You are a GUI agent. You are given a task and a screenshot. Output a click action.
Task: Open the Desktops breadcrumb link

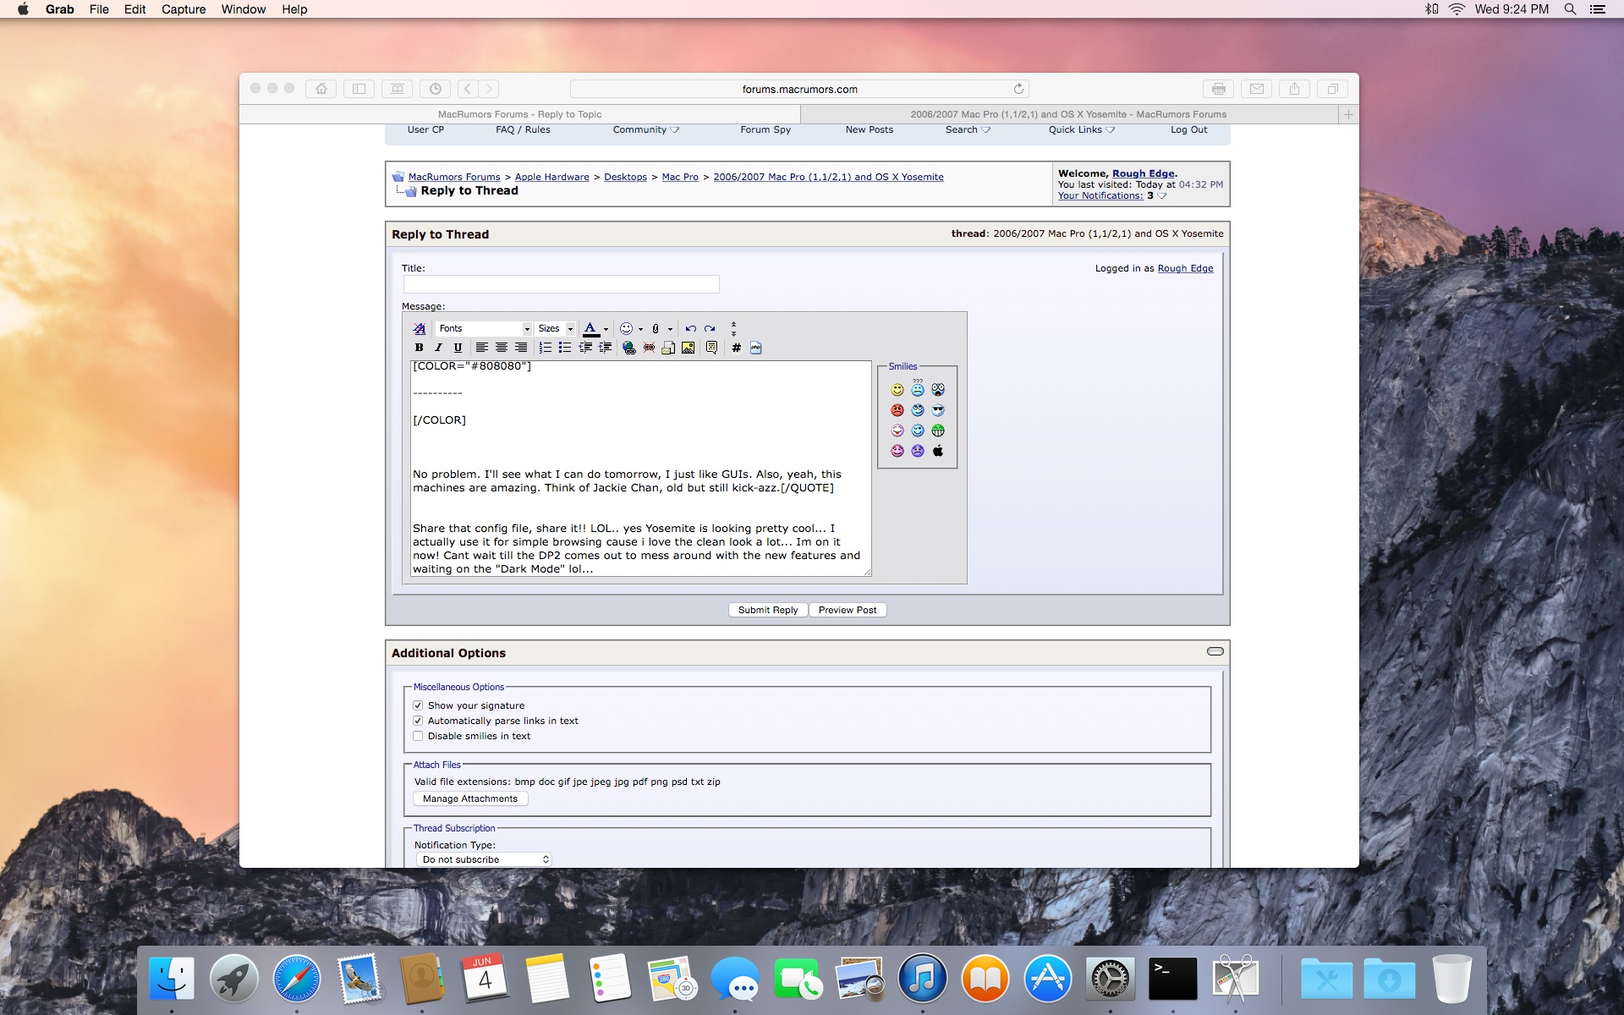[625, 177]
